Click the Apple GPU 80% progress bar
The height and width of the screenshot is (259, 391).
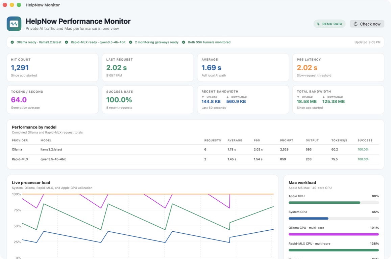pyautogui.click(x=334, y=203)
